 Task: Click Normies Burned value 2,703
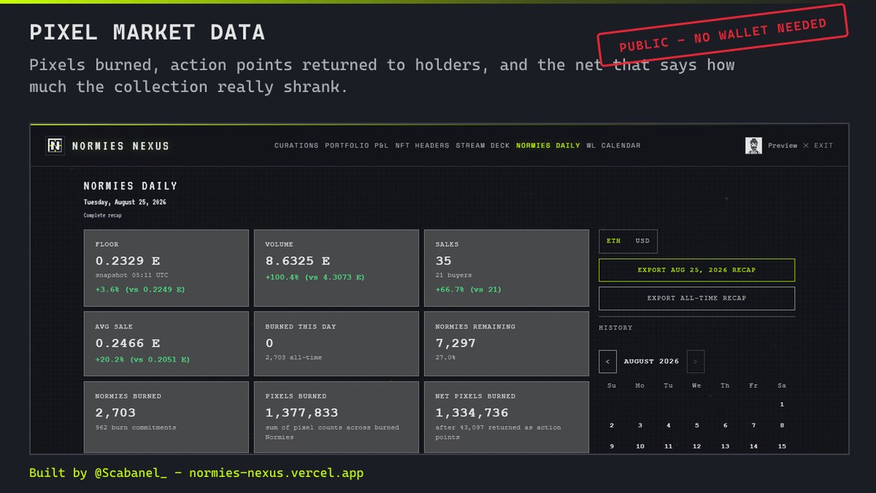point(115,413)
